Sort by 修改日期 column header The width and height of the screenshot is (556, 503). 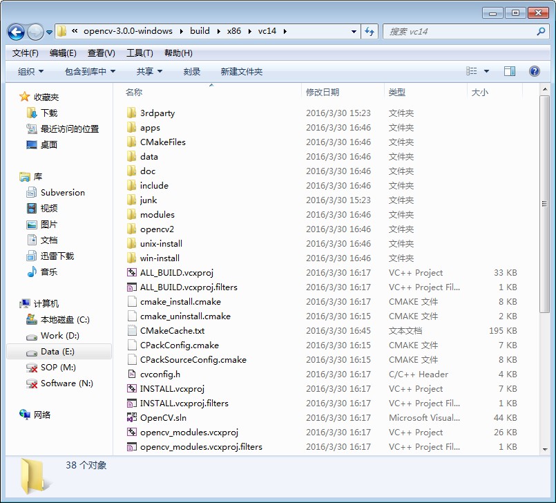[x=323, y=92]
